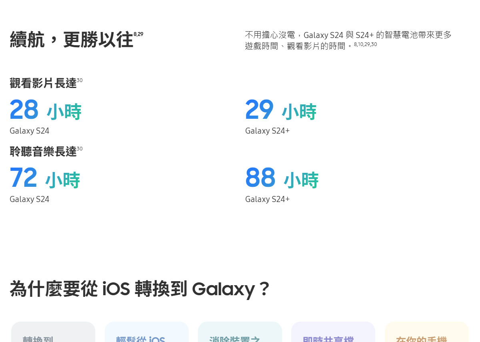Click the "不用擔心沒電" battery description paragraph
480x342 pixels.
(x=348, y=40)
